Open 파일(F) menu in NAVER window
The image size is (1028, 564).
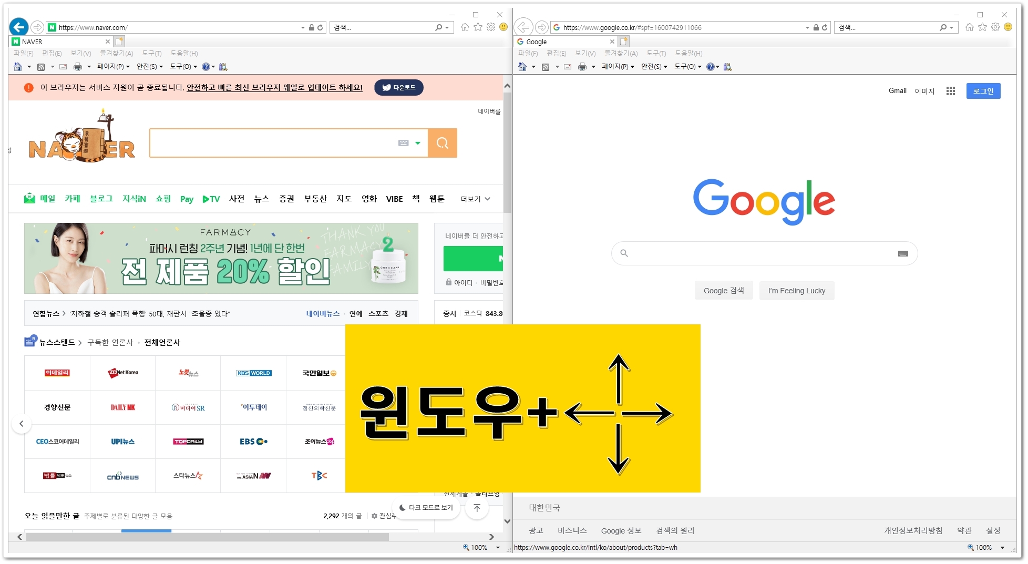pyautogui.click(x=23, y=54)
